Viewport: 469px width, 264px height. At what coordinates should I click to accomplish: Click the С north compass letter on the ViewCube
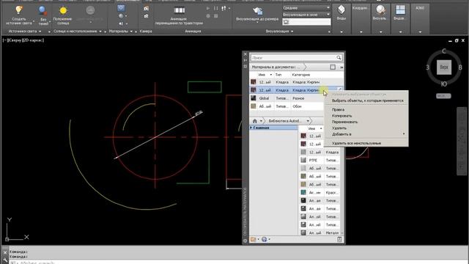tap(444, 51)
